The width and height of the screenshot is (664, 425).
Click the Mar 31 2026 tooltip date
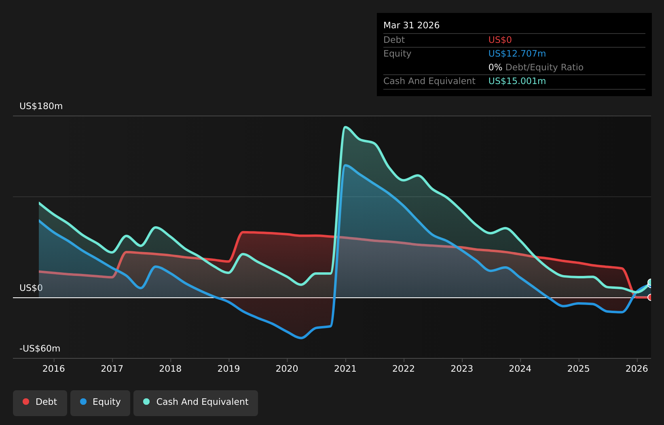[x=411, y=25]
